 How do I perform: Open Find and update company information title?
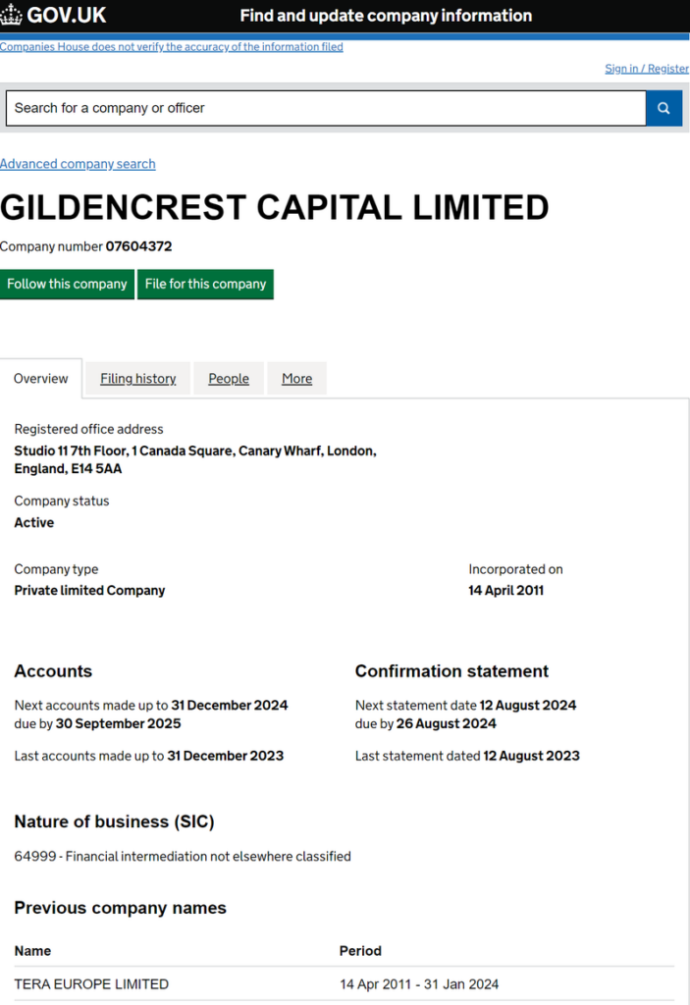(x=386, y=16)
